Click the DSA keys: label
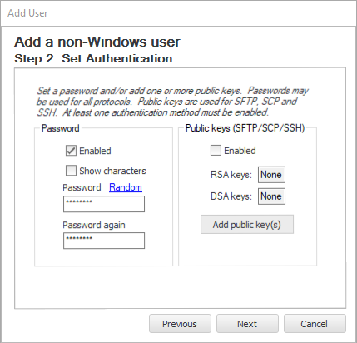This screenshot has width=357, height=343. tap(231, 196)
